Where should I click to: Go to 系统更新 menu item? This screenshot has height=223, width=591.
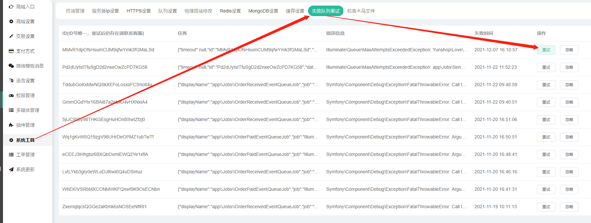25,169
